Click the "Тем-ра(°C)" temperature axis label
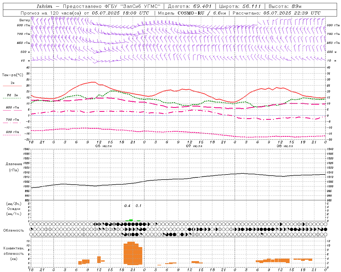 [x=13, y=75]
